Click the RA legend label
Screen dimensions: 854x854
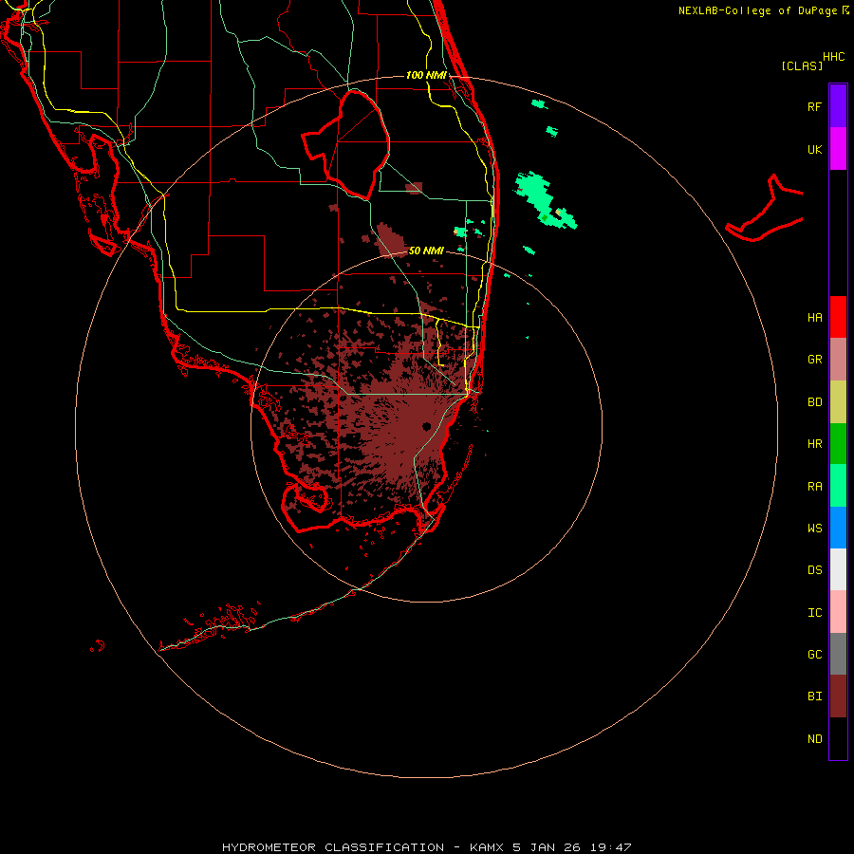(x=814, y=487)
